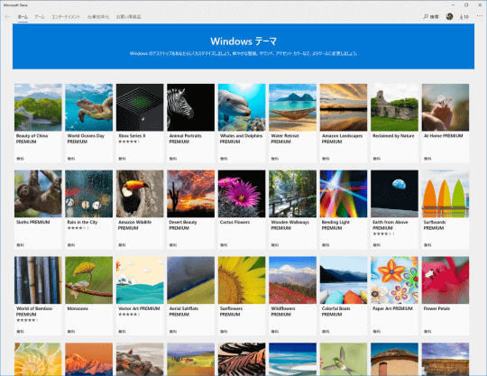Open the Sunflowers PREMIUM theme
The height and width of the screenshot is (376, 487).
point(242,296)
